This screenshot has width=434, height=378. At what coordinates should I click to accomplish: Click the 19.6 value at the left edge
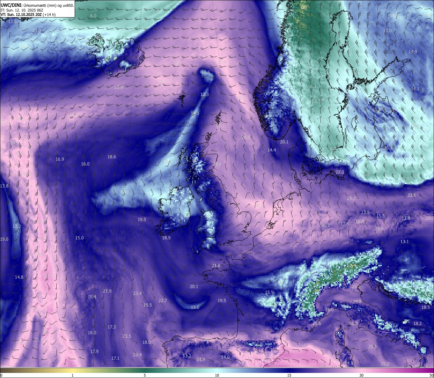tap(4, 239)
